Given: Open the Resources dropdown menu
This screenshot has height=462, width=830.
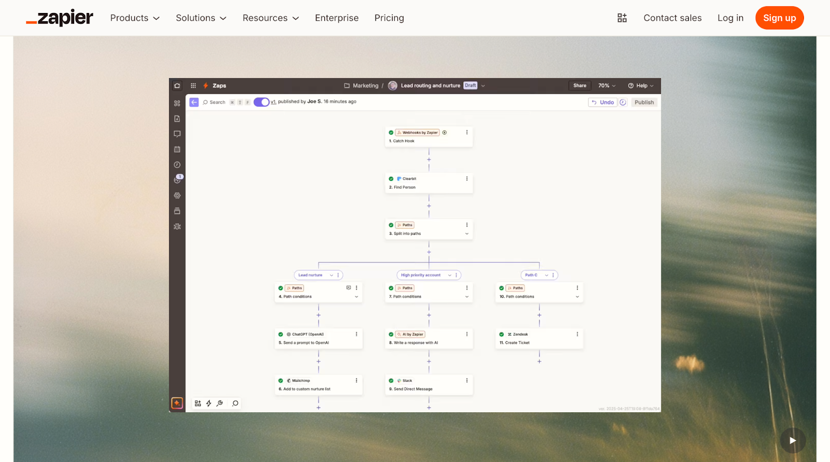Looking at the screenshot, I should (x=271, y=18).
